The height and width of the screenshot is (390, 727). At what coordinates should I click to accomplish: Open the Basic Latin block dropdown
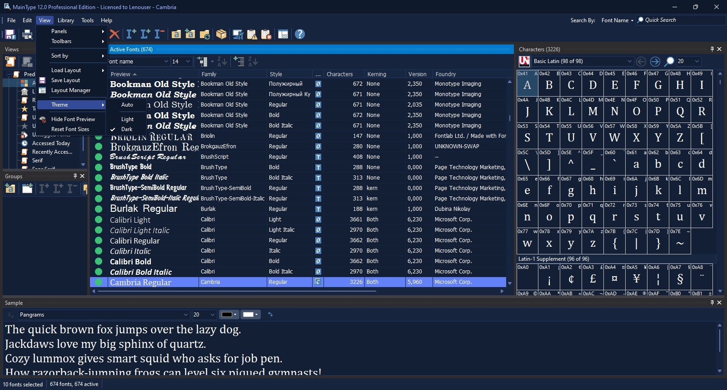629,61
